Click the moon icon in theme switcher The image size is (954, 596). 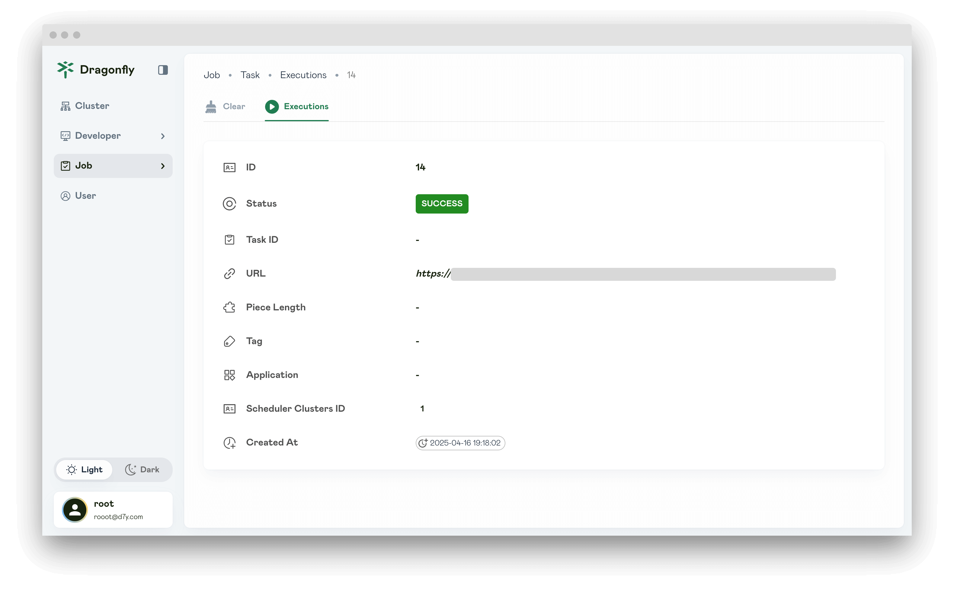point(131,470)
